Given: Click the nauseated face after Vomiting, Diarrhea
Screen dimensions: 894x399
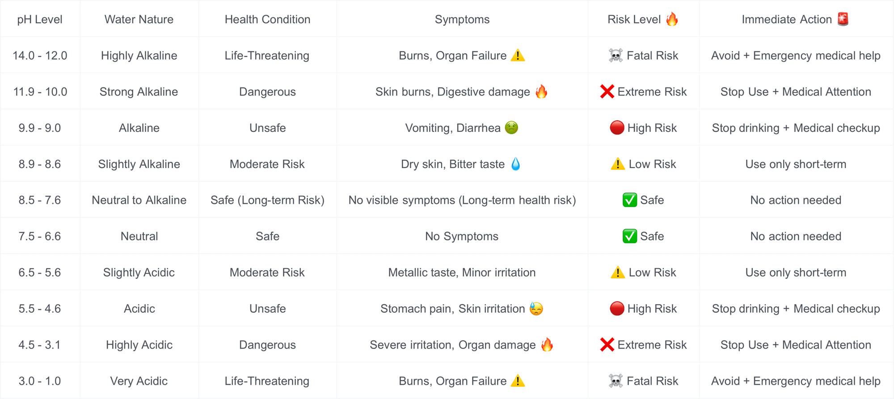Looking at the screenshot, I should [511, 128].
